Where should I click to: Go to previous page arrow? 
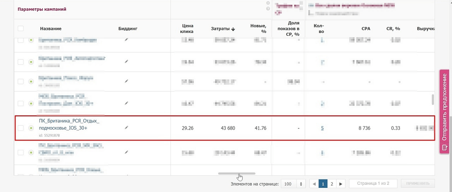point(314,184)
